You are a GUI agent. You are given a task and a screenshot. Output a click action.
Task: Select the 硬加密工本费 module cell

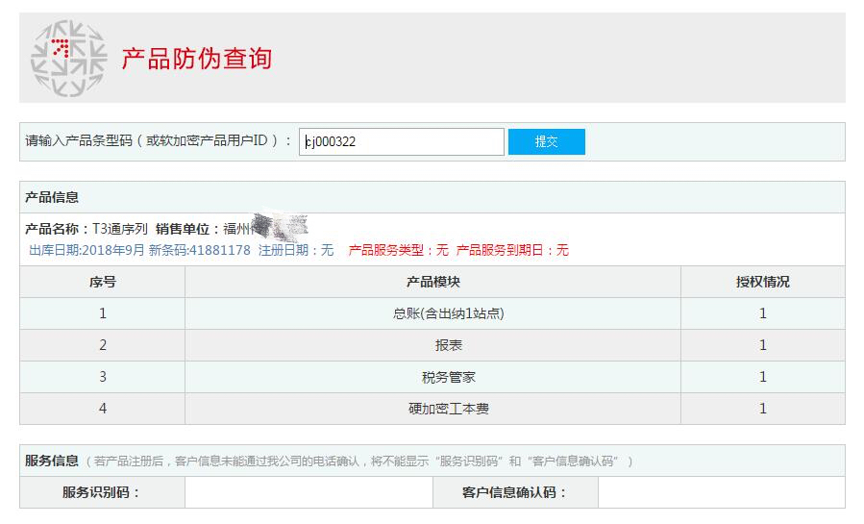433,409
